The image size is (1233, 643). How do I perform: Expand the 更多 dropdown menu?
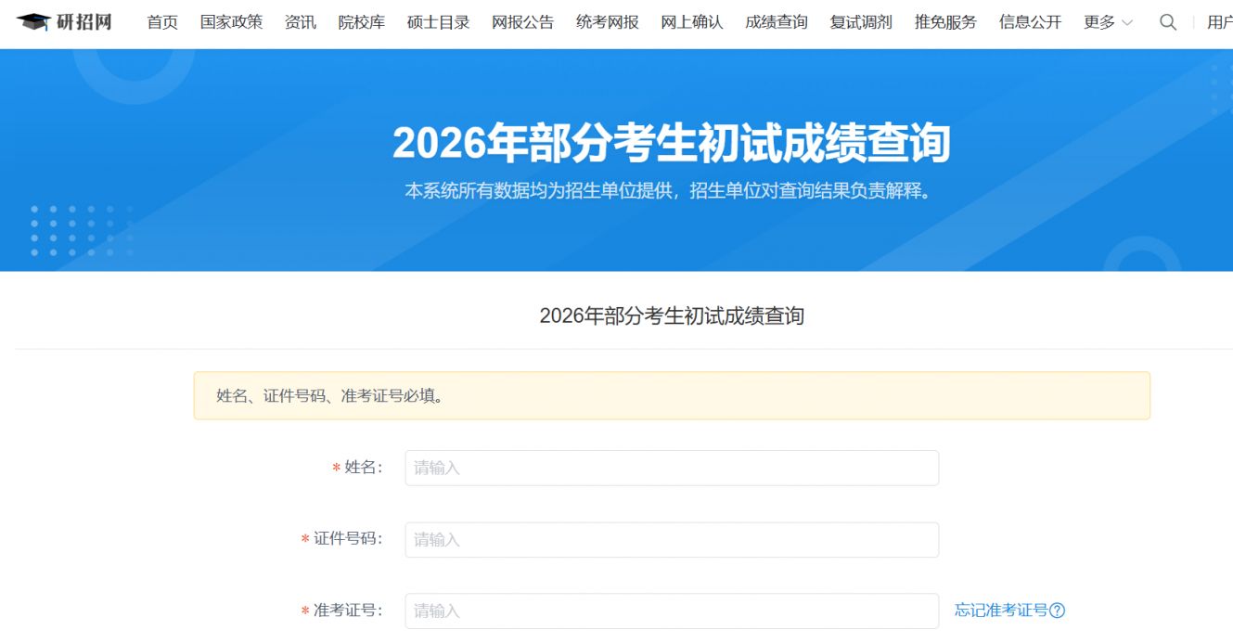1108,22
